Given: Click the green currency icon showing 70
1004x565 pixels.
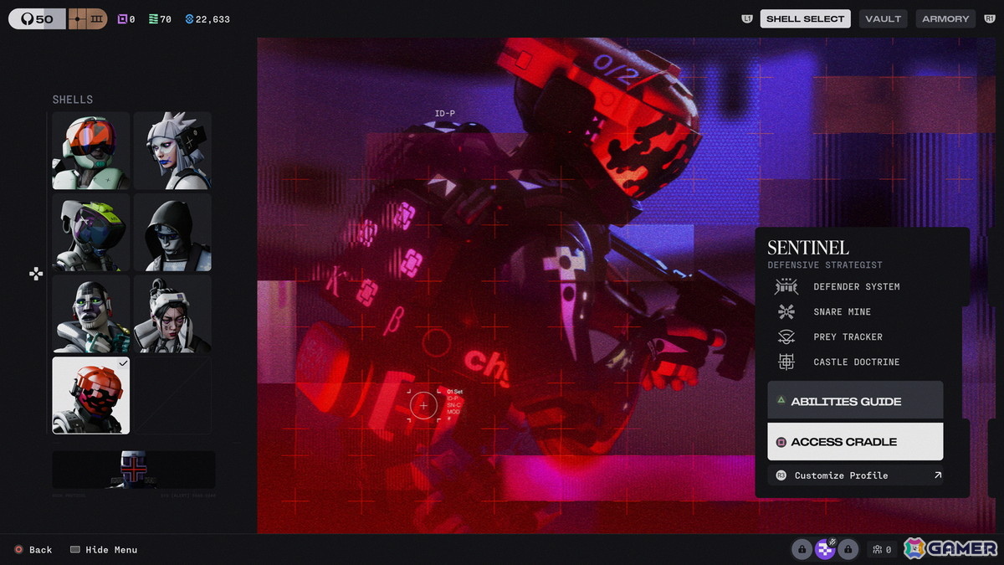Looking at the screenshot, I should point(153,19).
